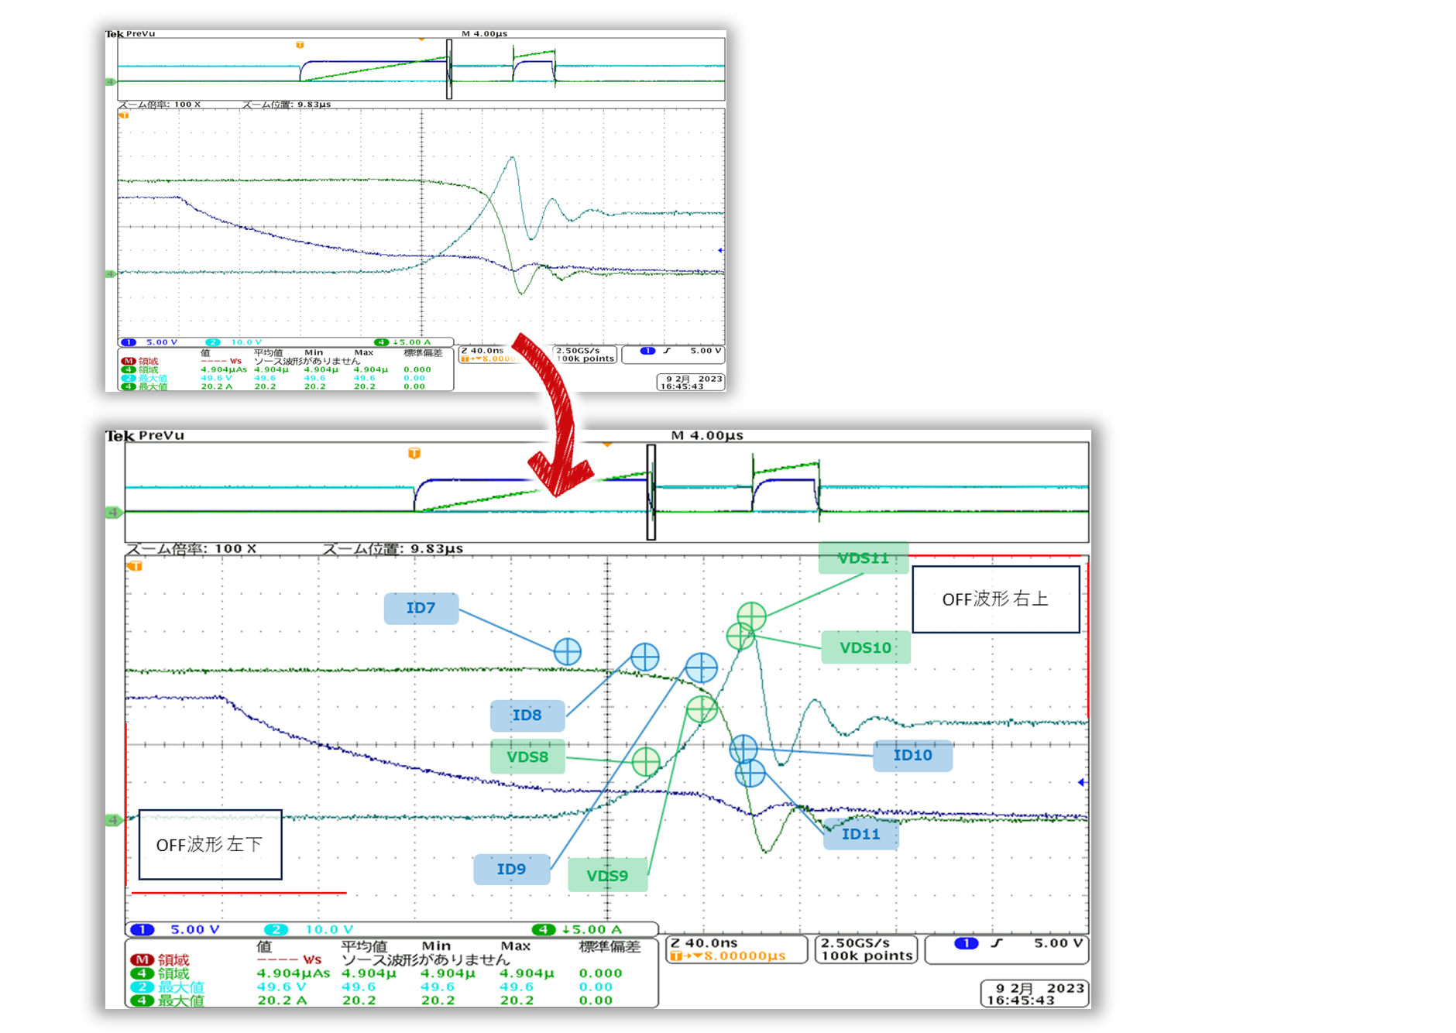Screen dimensions: 1456x1033
Task: Click the large red curved arrow
Action: pyautogui.click(x=555, y=417)
